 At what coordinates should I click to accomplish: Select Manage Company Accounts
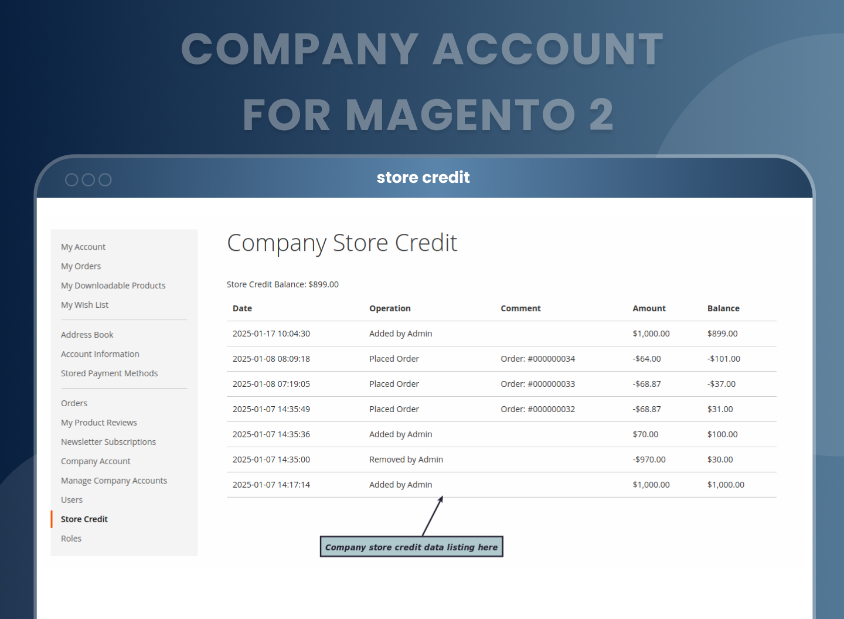point(114,481)
